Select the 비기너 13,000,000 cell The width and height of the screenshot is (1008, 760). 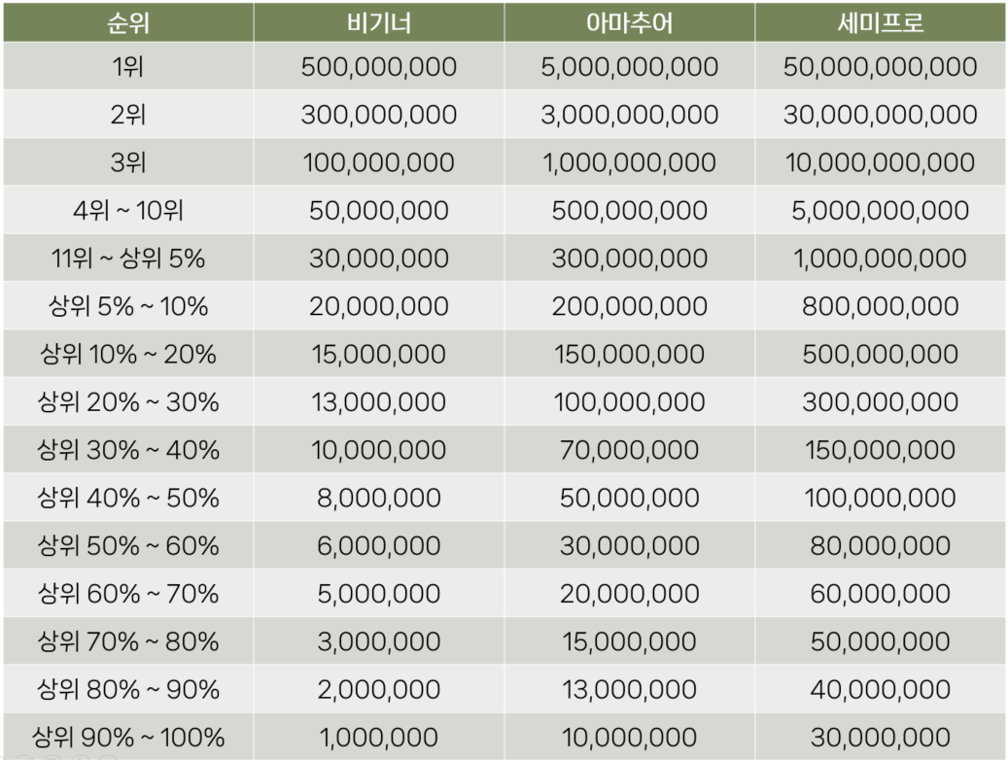pyautogui.click(x=378, y=401)
